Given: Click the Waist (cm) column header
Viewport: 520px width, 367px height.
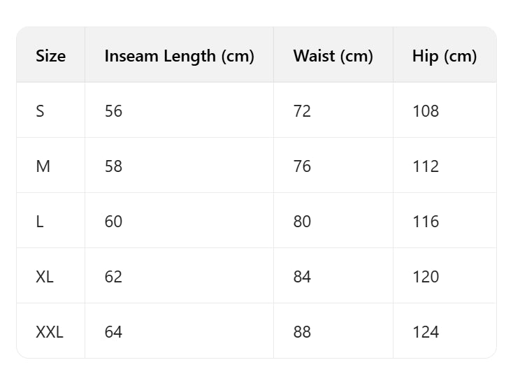Looking at the screenshot, I should tap(333, 56).
